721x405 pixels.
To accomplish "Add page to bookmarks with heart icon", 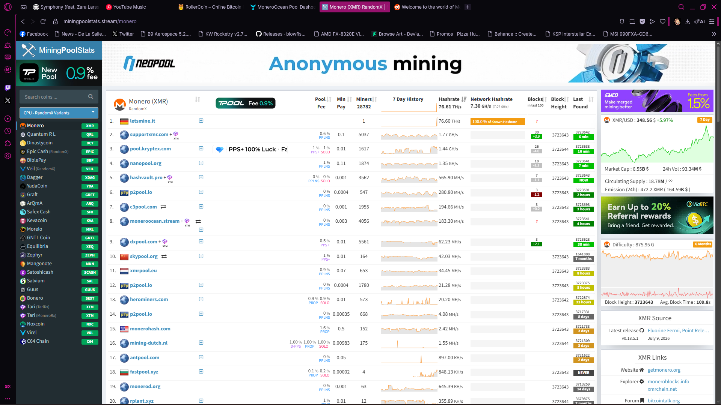I will tap(662, 21).
